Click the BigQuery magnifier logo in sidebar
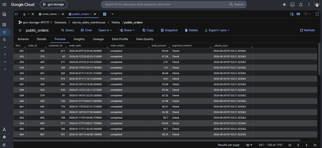Viewport: 322px width, 148px height. tap(4, 14)
